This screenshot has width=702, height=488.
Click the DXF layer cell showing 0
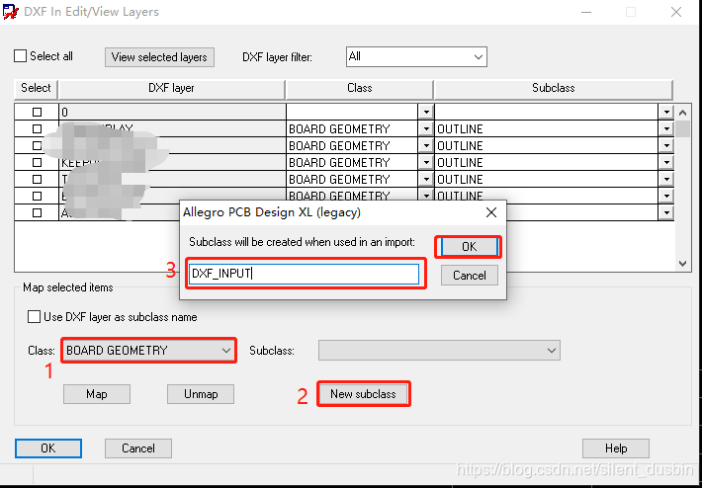[x=172, y=112]
